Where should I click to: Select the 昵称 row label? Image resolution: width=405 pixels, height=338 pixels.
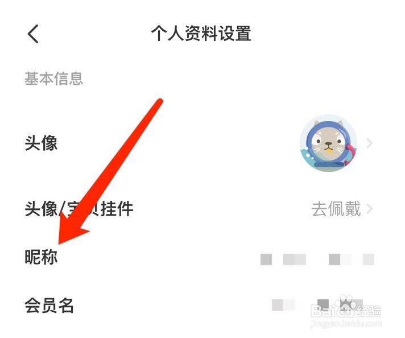pyautogui.click(x=41, y=257)
